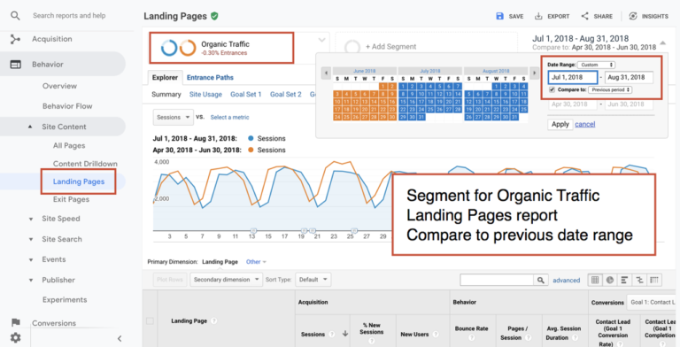Screen dimensions: 680x347
Task: Switch to performance bar view icon
Action: click(x=624, y=280)
